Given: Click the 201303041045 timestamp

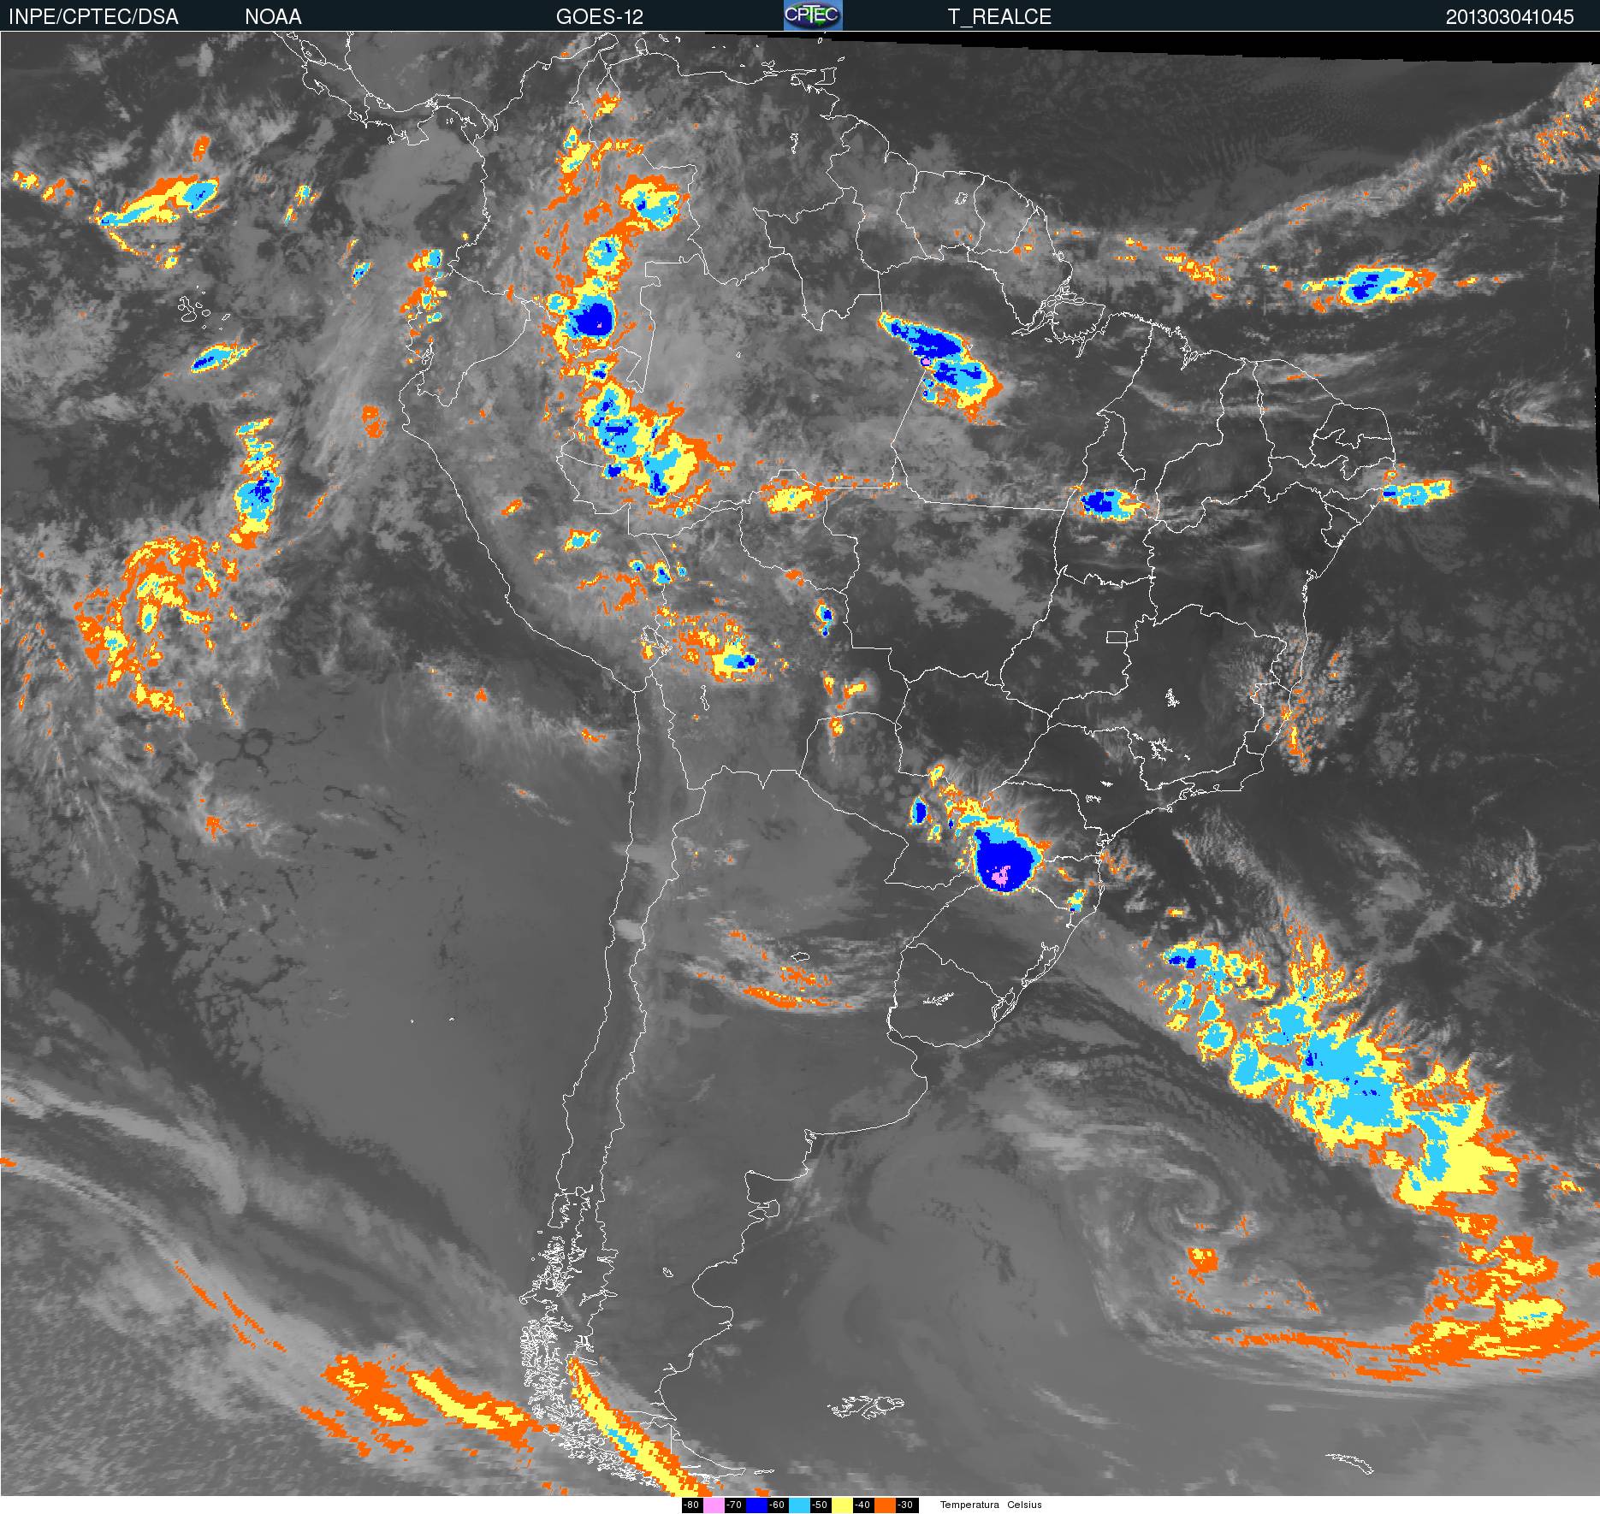Looking at the screenshot, I should point(1509,17).
